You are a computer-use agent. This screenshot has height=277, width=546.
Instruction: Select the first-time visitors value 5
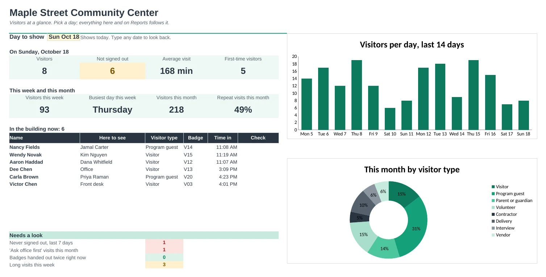click(x=243, y=71)
